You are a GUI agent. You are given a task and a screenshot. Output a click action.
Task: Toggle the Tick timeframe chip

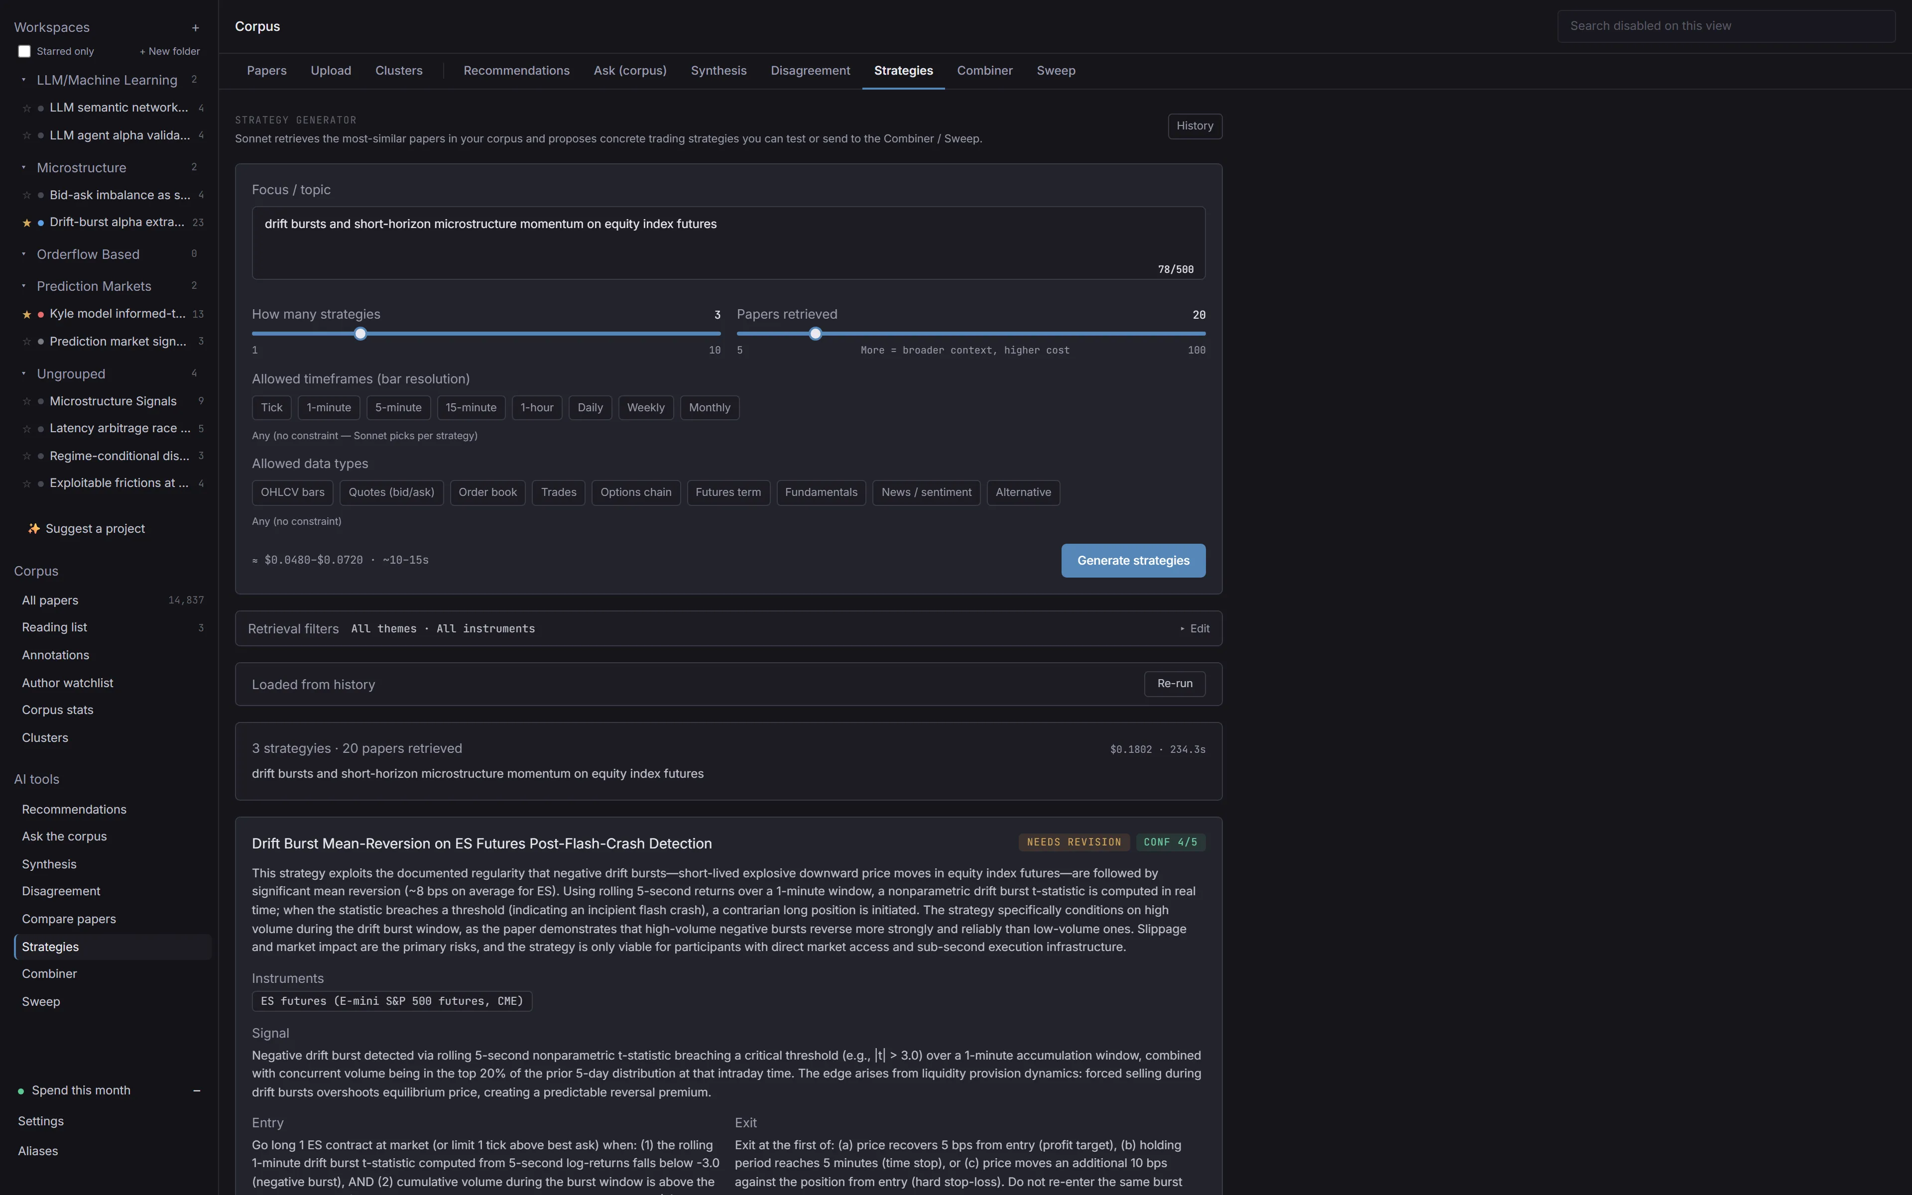pos(272,408)
